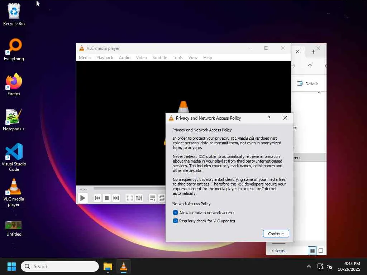Select the Untitled image file on desktop

[14, 228]
